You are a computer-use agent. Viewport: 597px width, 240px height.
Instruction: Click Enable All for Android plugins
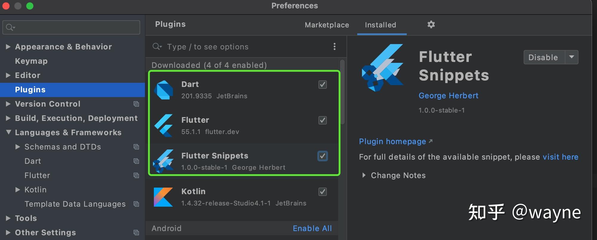312,228
